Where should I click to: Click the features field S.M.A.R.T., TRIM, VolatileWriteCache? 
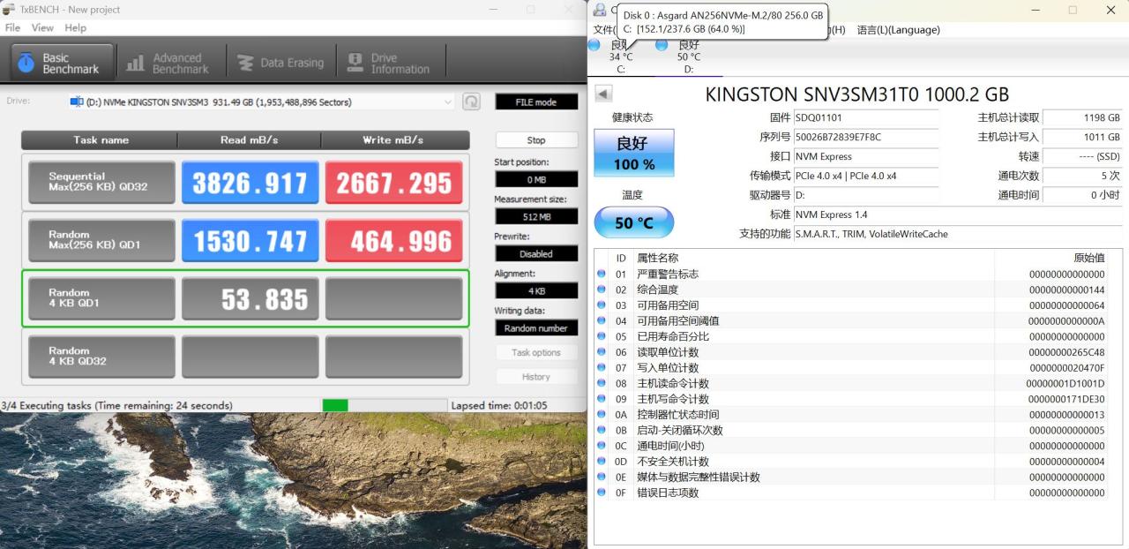click(958, 234)
